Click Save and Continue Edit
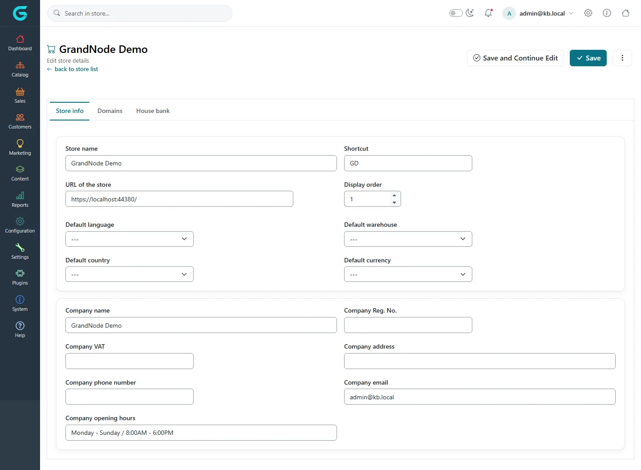 [x=515, y=58]
